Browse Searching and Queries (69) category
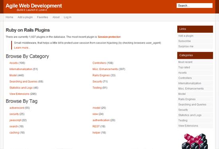Screen dimensions: 219x149 tap(23, 81)
